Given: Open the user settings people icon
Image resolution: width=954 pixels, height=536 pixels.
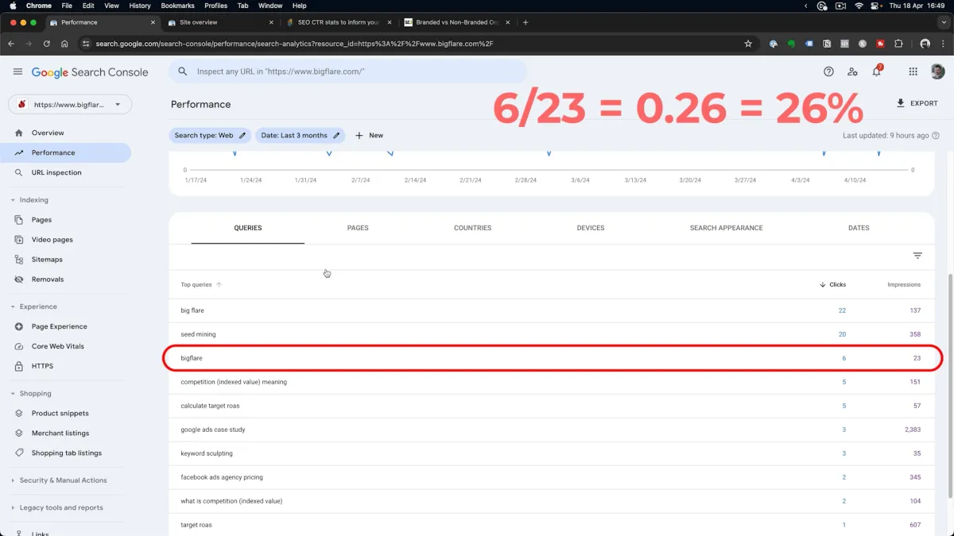Looking at the screenshot, I should tap(852, 71).
